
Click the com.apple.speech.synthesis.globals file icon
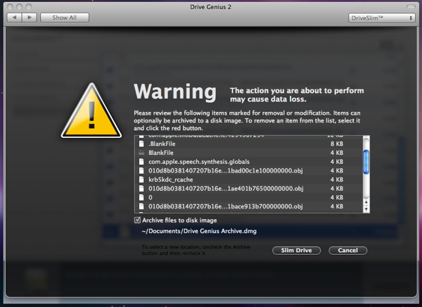pyautogui.click(x=141, y=162)
